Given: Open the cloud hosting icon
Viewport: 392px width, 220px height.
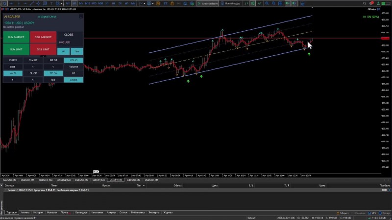Looking at the screenshot, I should pos(185,3).
